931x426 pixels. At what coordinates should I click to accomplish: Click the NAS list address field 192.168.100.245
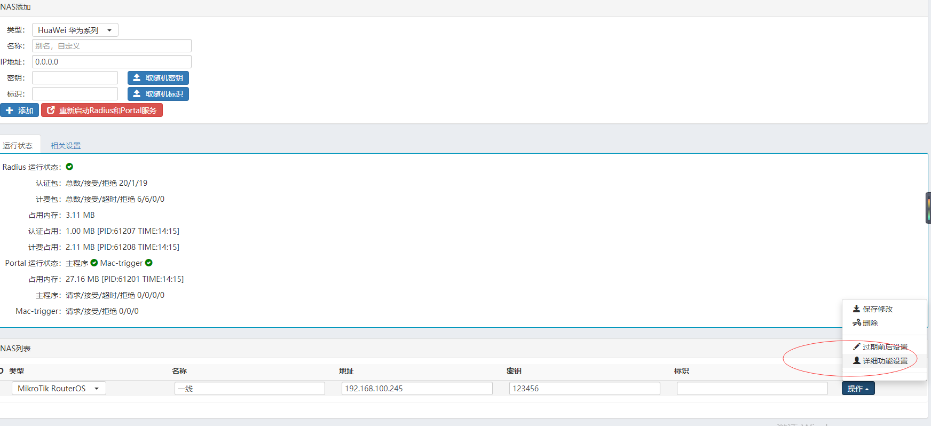(416, 388)
